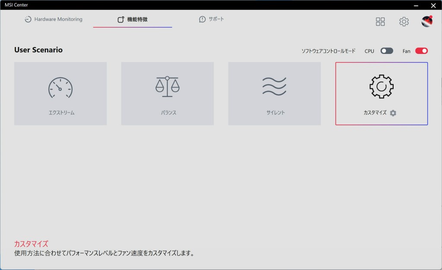
Task: Enable the CPU software control toggle
Action: coord(386,51)
